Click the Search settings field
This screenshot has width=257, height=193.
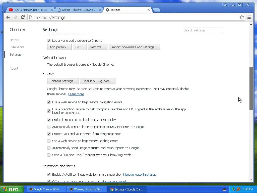coord(203,30)
